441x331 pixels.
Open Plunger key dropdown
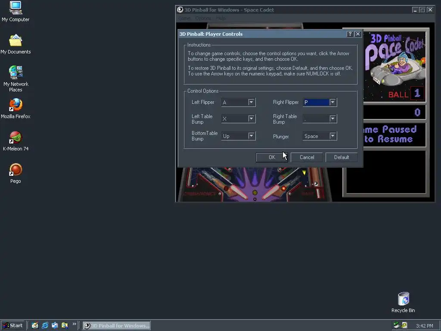click(x=333, y=136)
